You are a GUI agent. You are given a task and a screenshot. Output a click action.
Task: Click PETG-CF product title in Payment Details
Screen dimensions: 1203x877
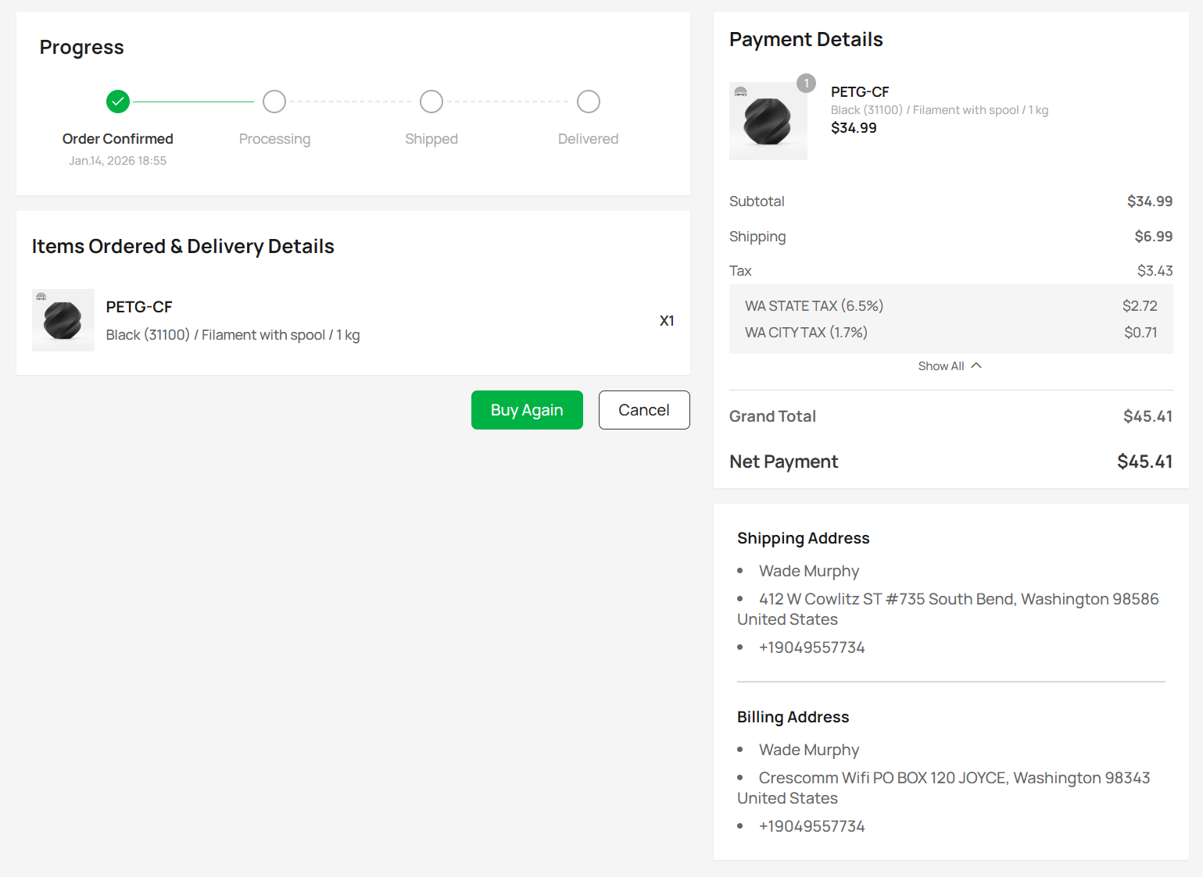coord(860,92)
